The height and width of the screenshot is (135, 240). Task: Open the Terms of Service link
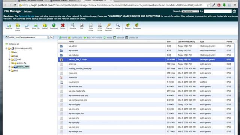[27, 16]
